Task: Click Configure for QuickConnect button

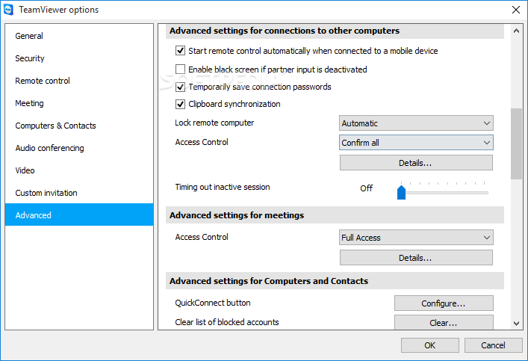Action: pos(444,303)
